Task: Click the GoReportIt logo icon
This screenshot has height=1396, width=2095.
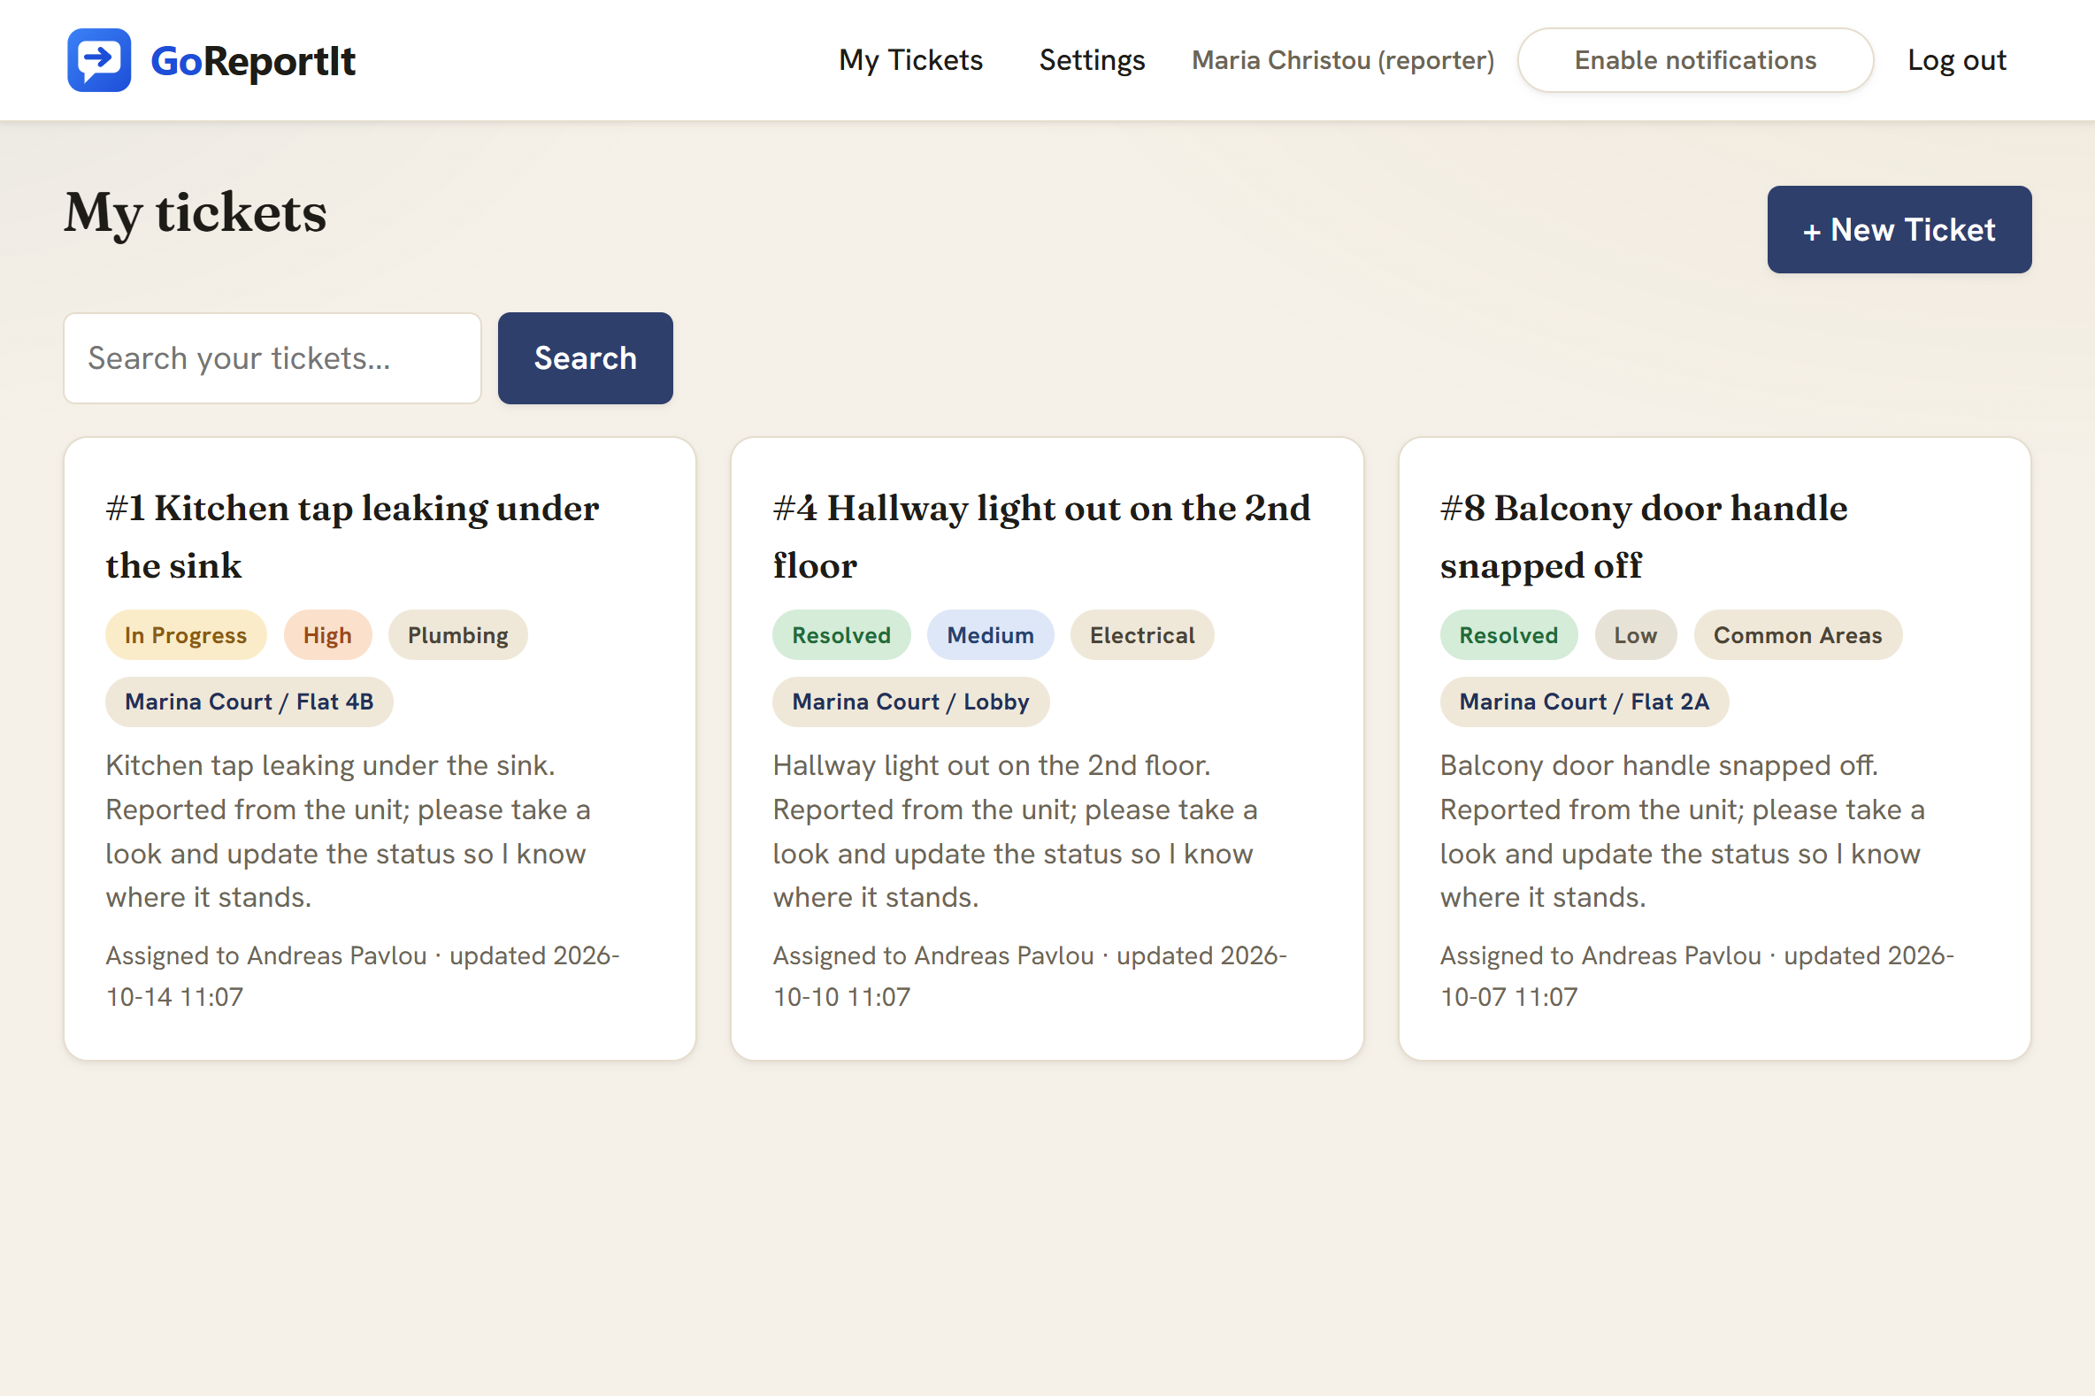Action: (99, 60)
